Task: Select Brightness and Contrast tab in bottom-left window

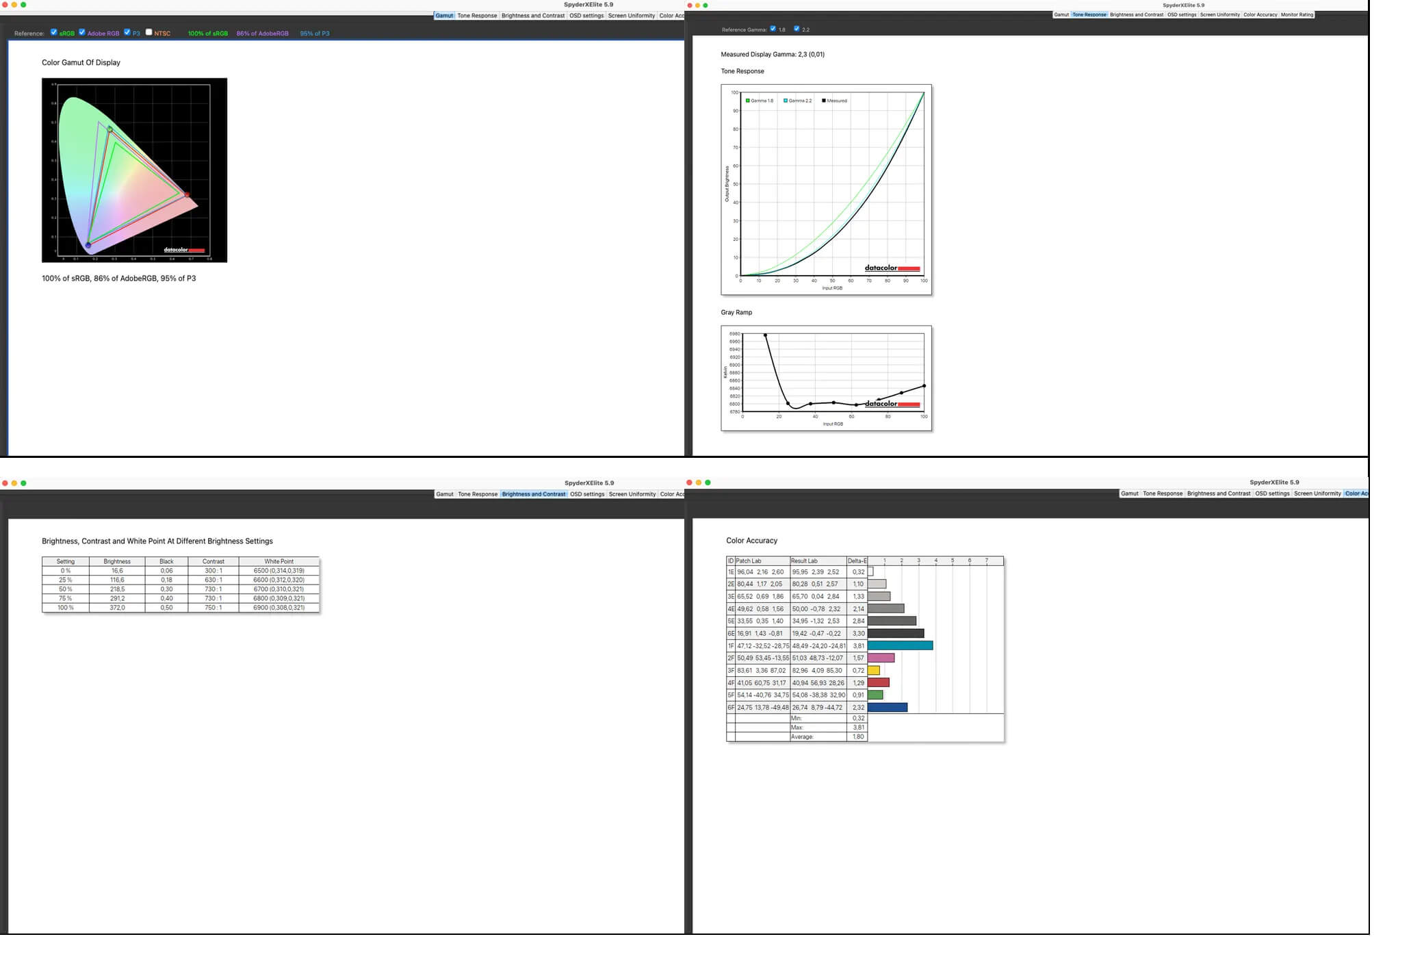Action: click(x=534, y=494)
